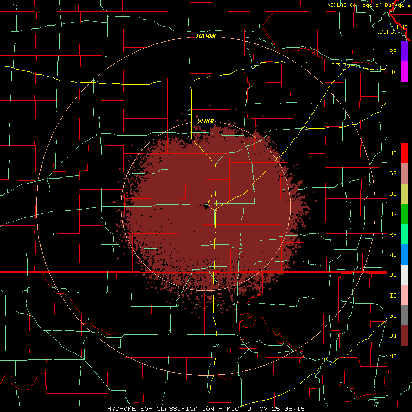Click the DS white legend swatch

pos(404,275)
